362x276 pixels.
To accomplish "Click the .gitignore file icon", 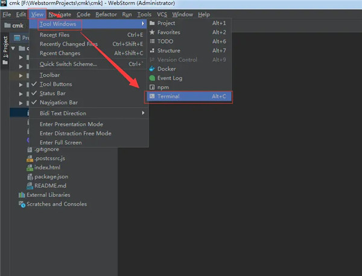I will [x=30, y=150].
